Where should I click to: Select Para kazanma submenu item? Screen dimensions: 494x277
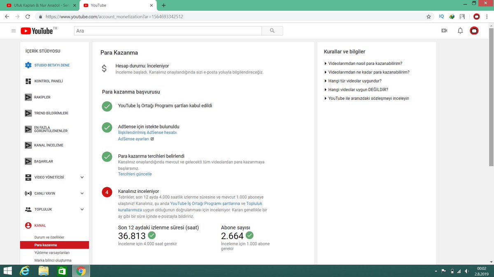point(54,245)
